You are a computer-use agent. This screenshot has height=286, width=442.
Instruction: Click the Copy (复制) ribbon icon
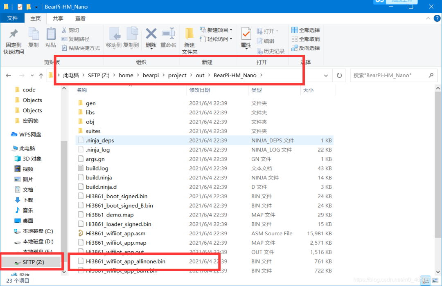coord(34,37)
